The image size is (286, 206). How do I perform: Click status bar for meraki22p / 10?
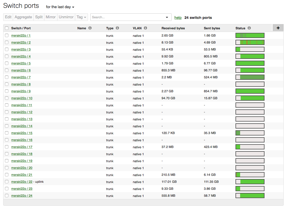[x=250, y=98]
